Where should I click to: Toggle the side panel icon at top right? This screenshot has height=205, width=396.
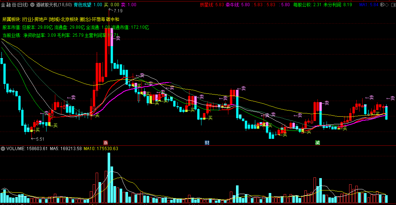click(x=393, y=5)
